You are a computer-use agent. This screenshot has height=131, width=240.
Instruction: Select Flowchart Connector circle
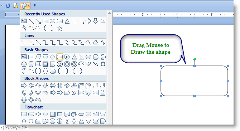click(24, 121)
